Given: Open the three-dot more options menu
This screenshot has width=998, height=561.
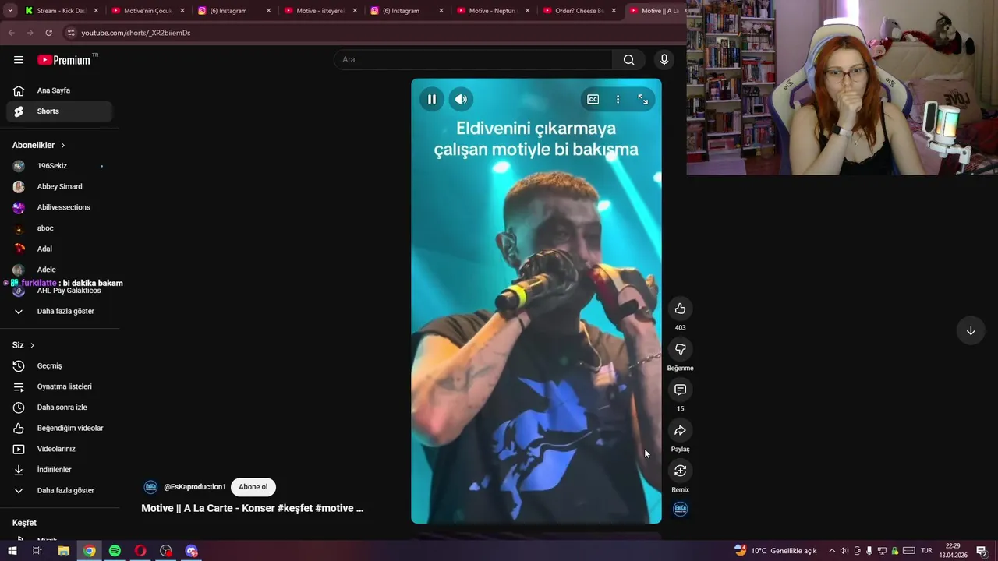Looking at the screenshot, I should (618, 99).
